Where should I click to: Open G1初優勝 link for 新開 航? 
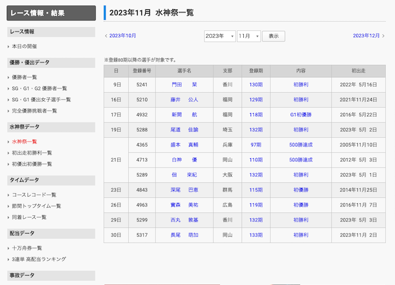[301, 115]
